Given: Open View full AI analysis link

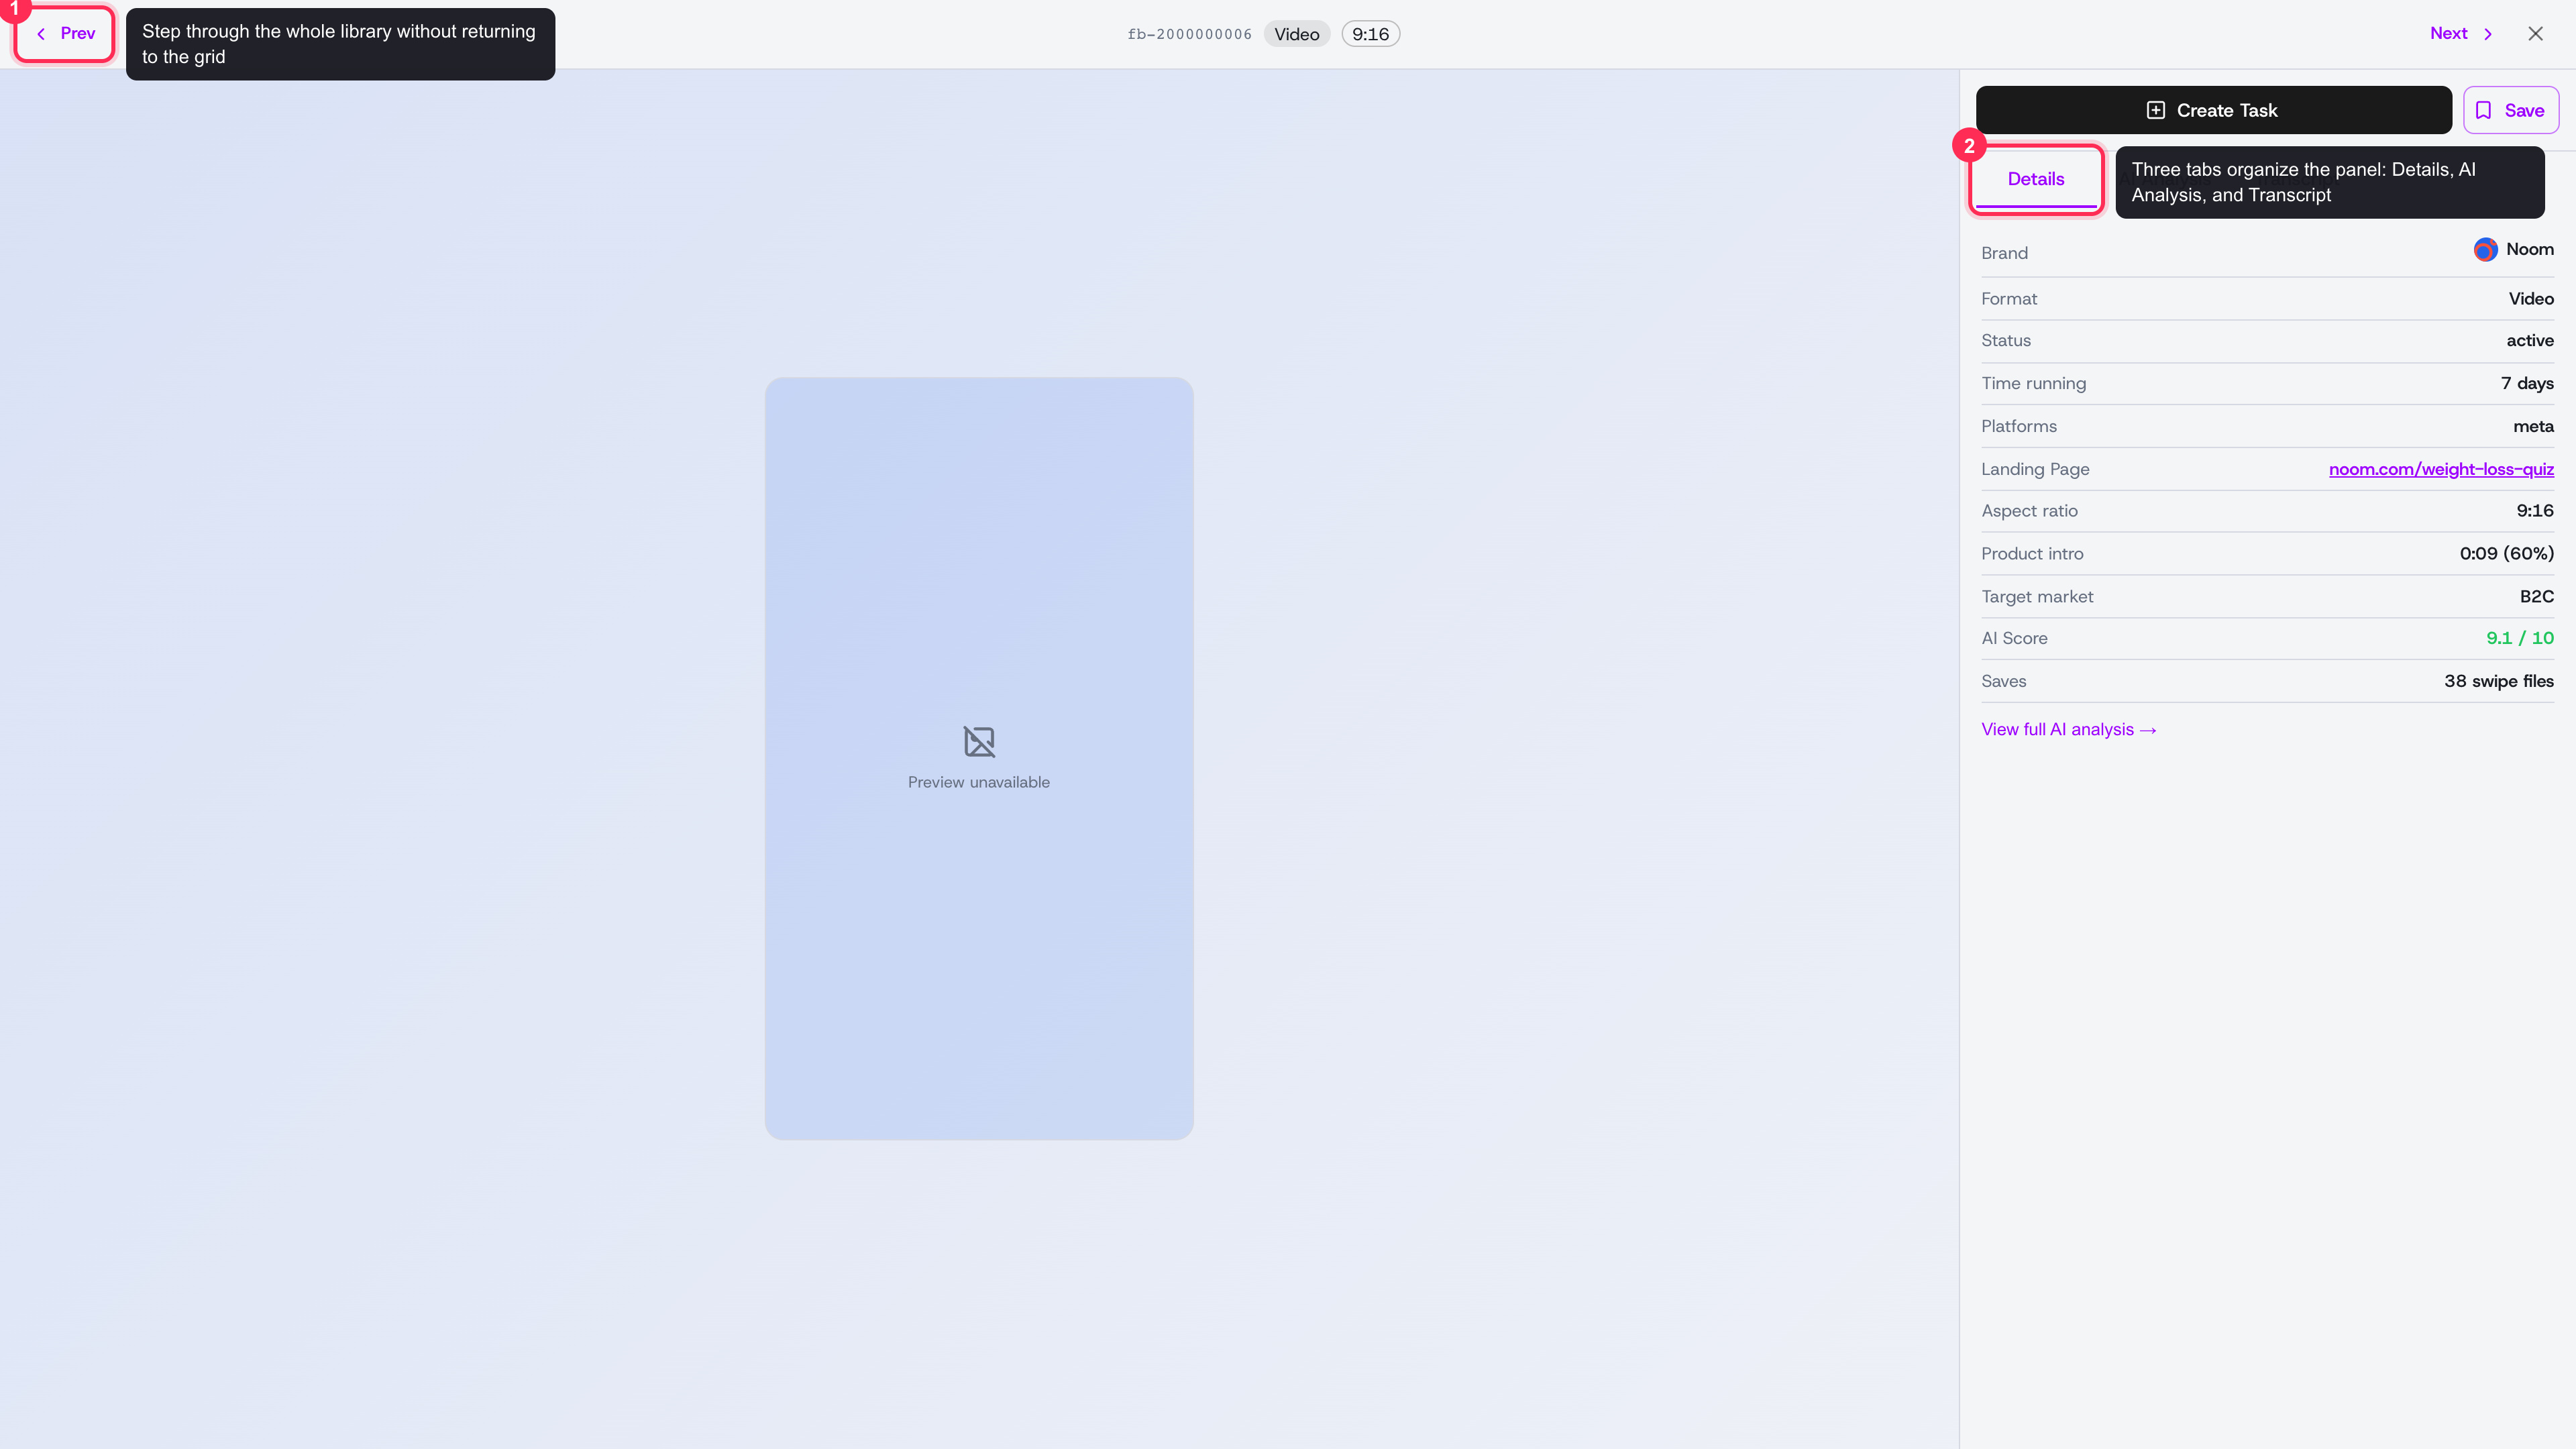Looking at the screenshot, I should (2068, 730).
